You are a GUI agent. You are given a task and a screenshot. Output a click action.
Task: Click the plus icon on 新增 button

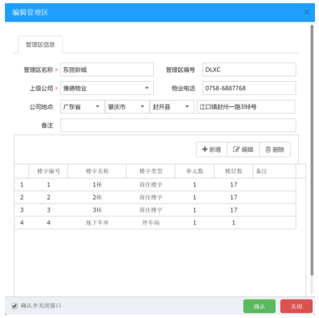tap(205, 149)
